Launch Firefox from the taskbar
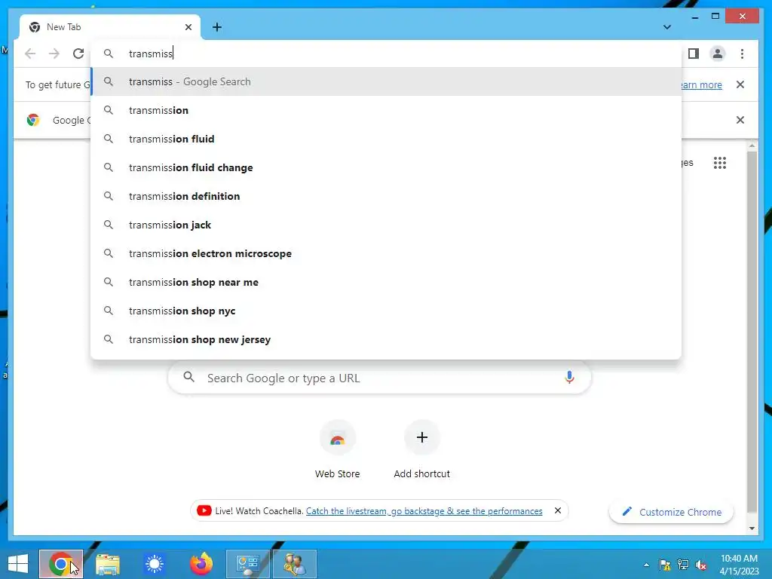This screenshot has height=579, width=772. [201, 564]
